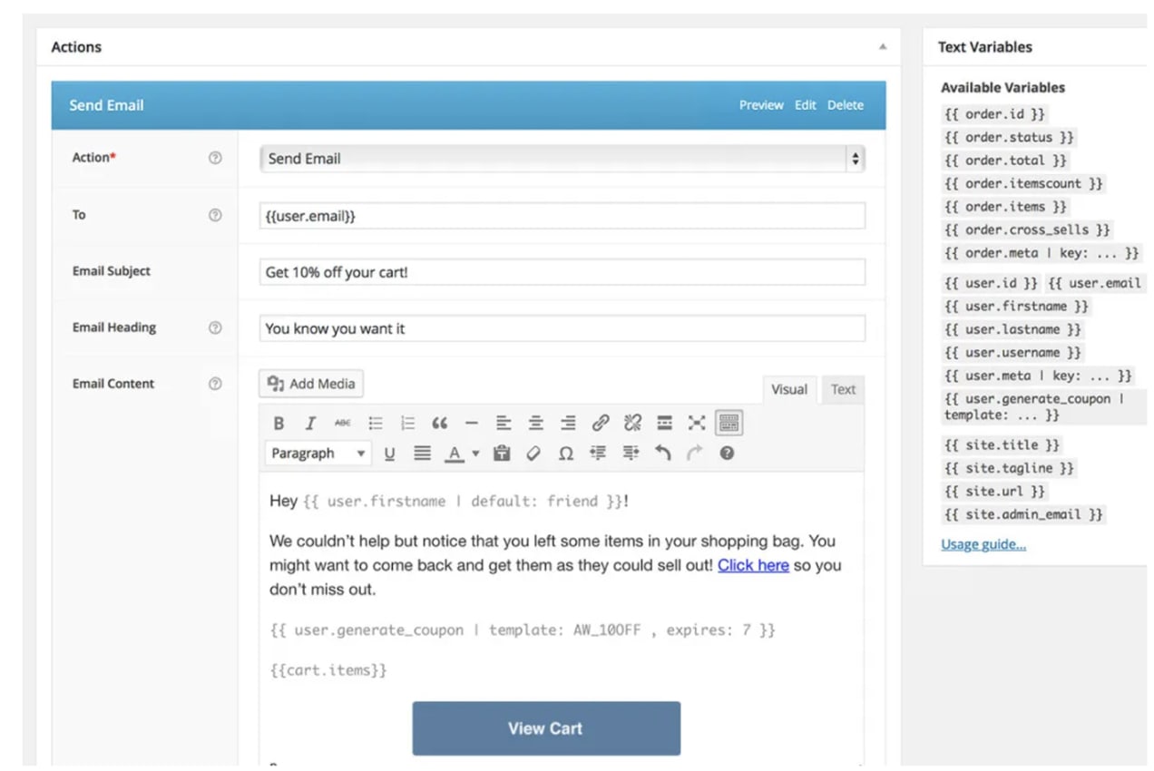Insert a bulleted list
The height and width of the screenshot is (771, 1154).
[376, 424]
